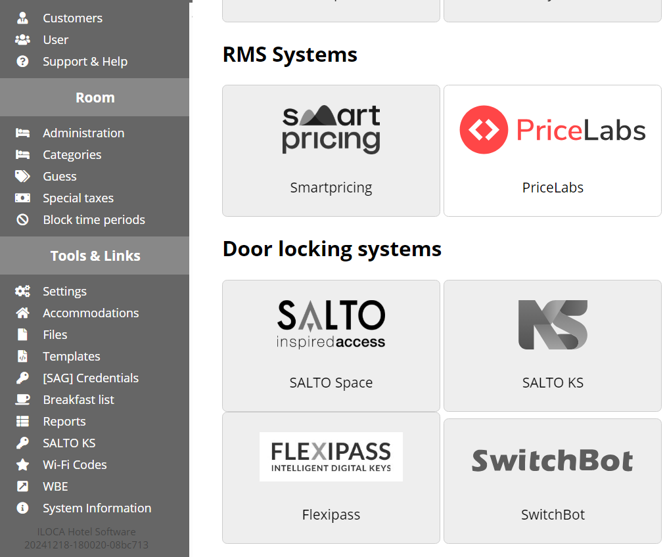The width and height of the screenshot is (665, 557).
Task: Open Wi-Fi Codes link
Action: click(x=75, y=464)
